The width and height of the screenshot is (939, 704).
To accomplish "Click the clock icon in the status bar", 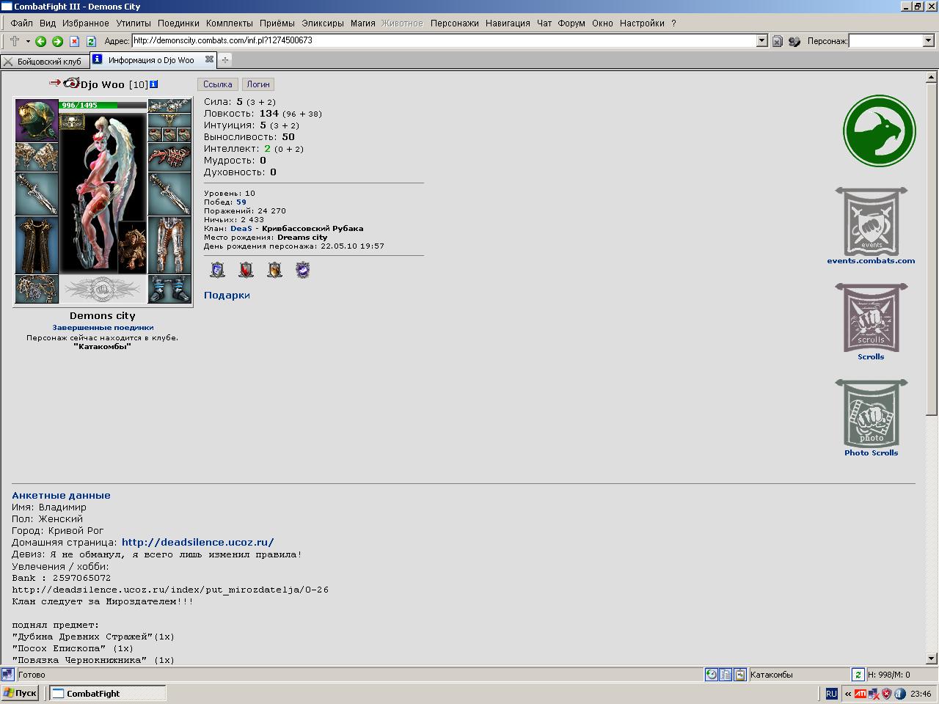I will 711,675.
